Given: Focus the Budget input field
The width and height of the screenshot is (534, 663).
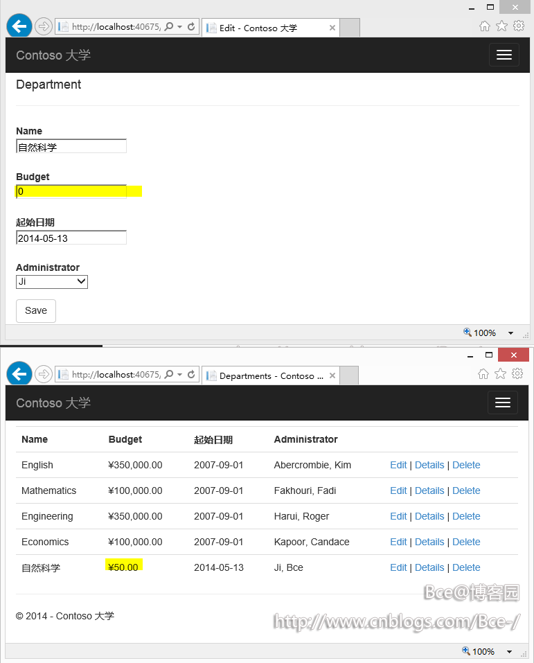Looking at the screenshot, I should [x=71, y=191].
